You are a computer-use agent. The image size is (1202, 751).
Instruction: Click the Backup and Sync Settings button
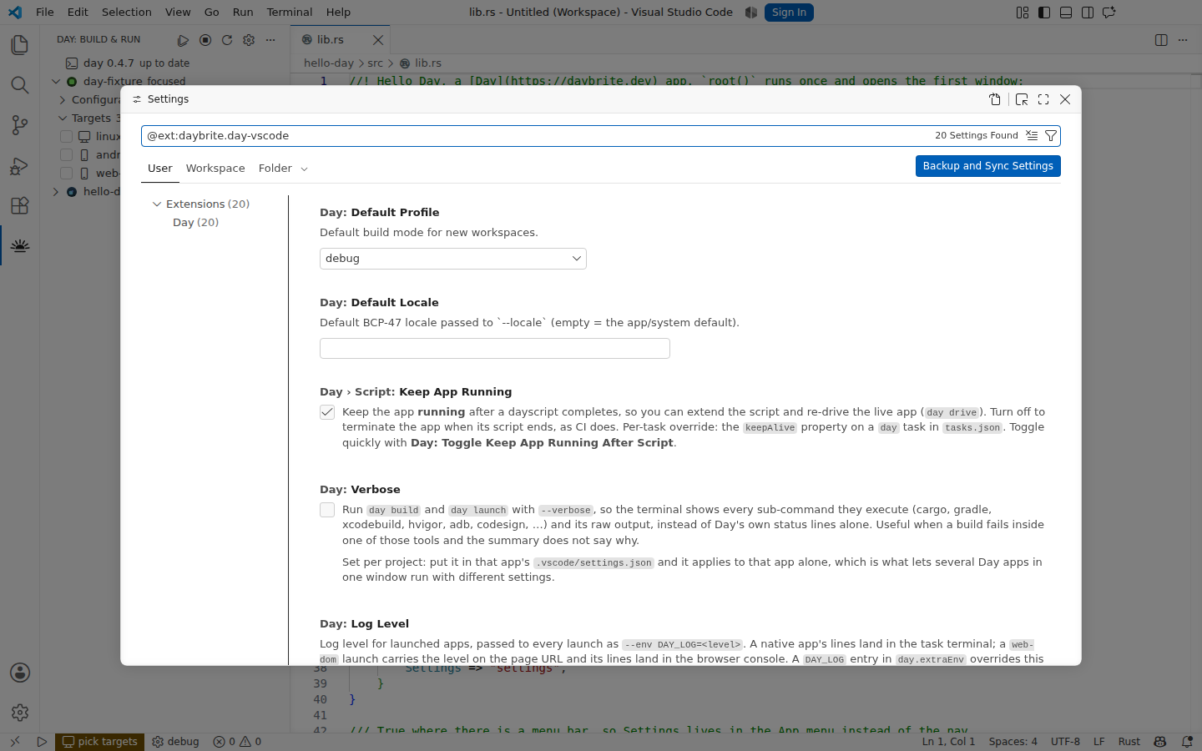click(988, 166)
